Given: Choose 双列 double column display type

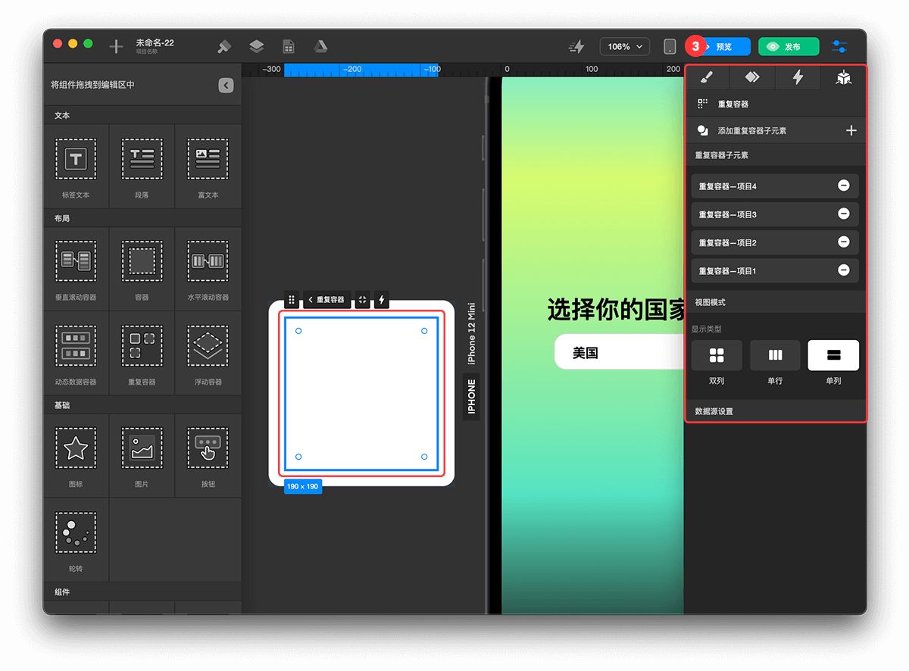Looking at the screenshot, I should pyautogui.click(x=717, y=355).
